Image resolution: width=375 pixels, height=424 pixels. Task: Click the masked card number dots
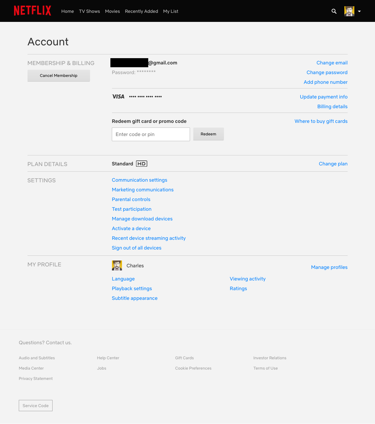[145, 97]
